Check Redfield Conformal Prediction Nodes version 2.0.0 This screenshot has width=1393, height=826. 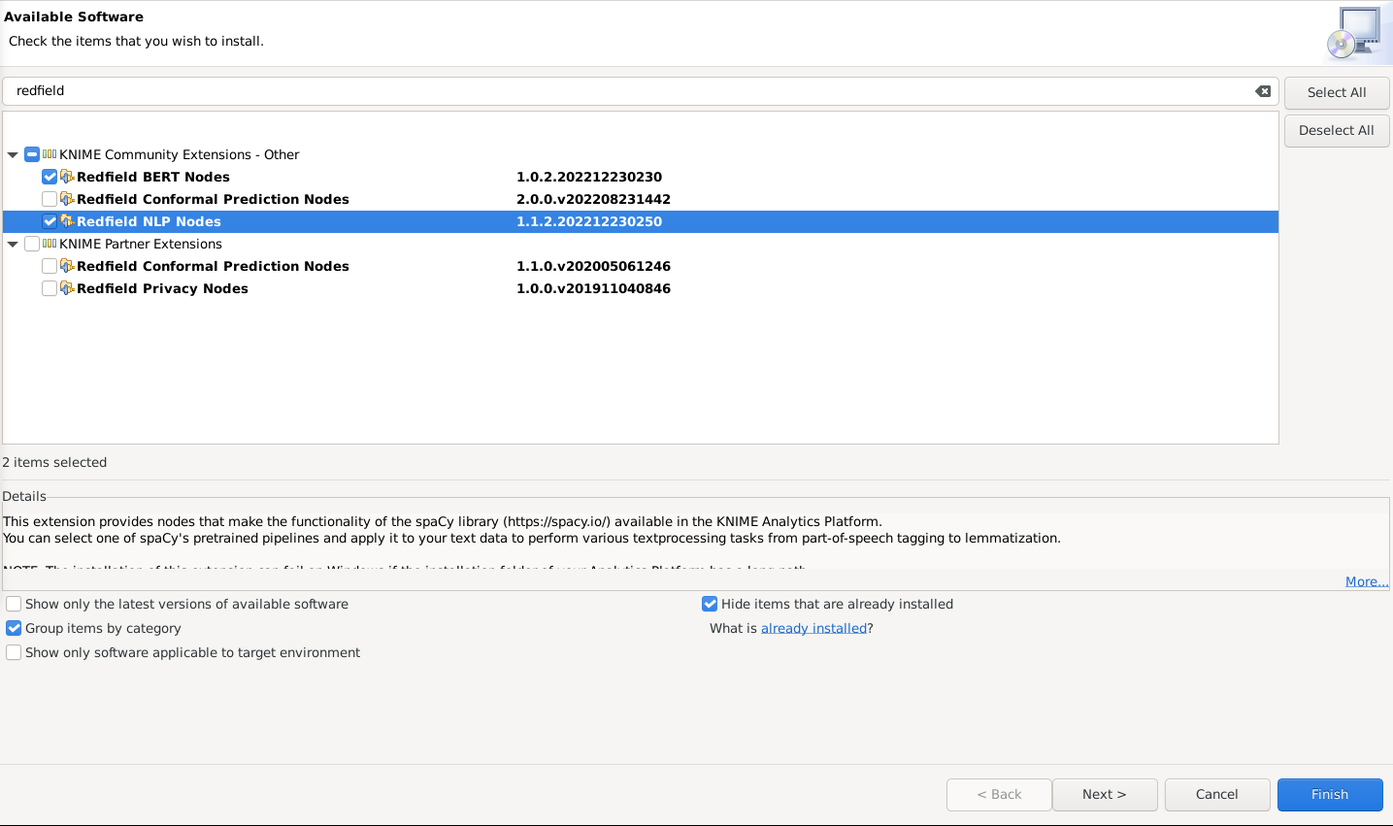(50, 199)
